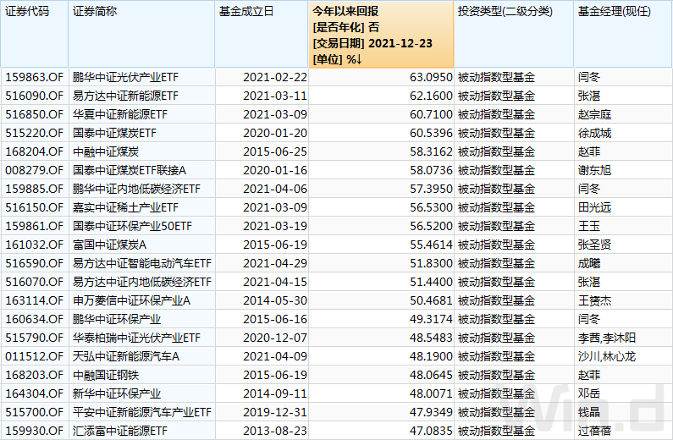
Task: Open fund 易方达中证内地低碳经济ETF
Action: pyautogui.click(x=142, y=282)
